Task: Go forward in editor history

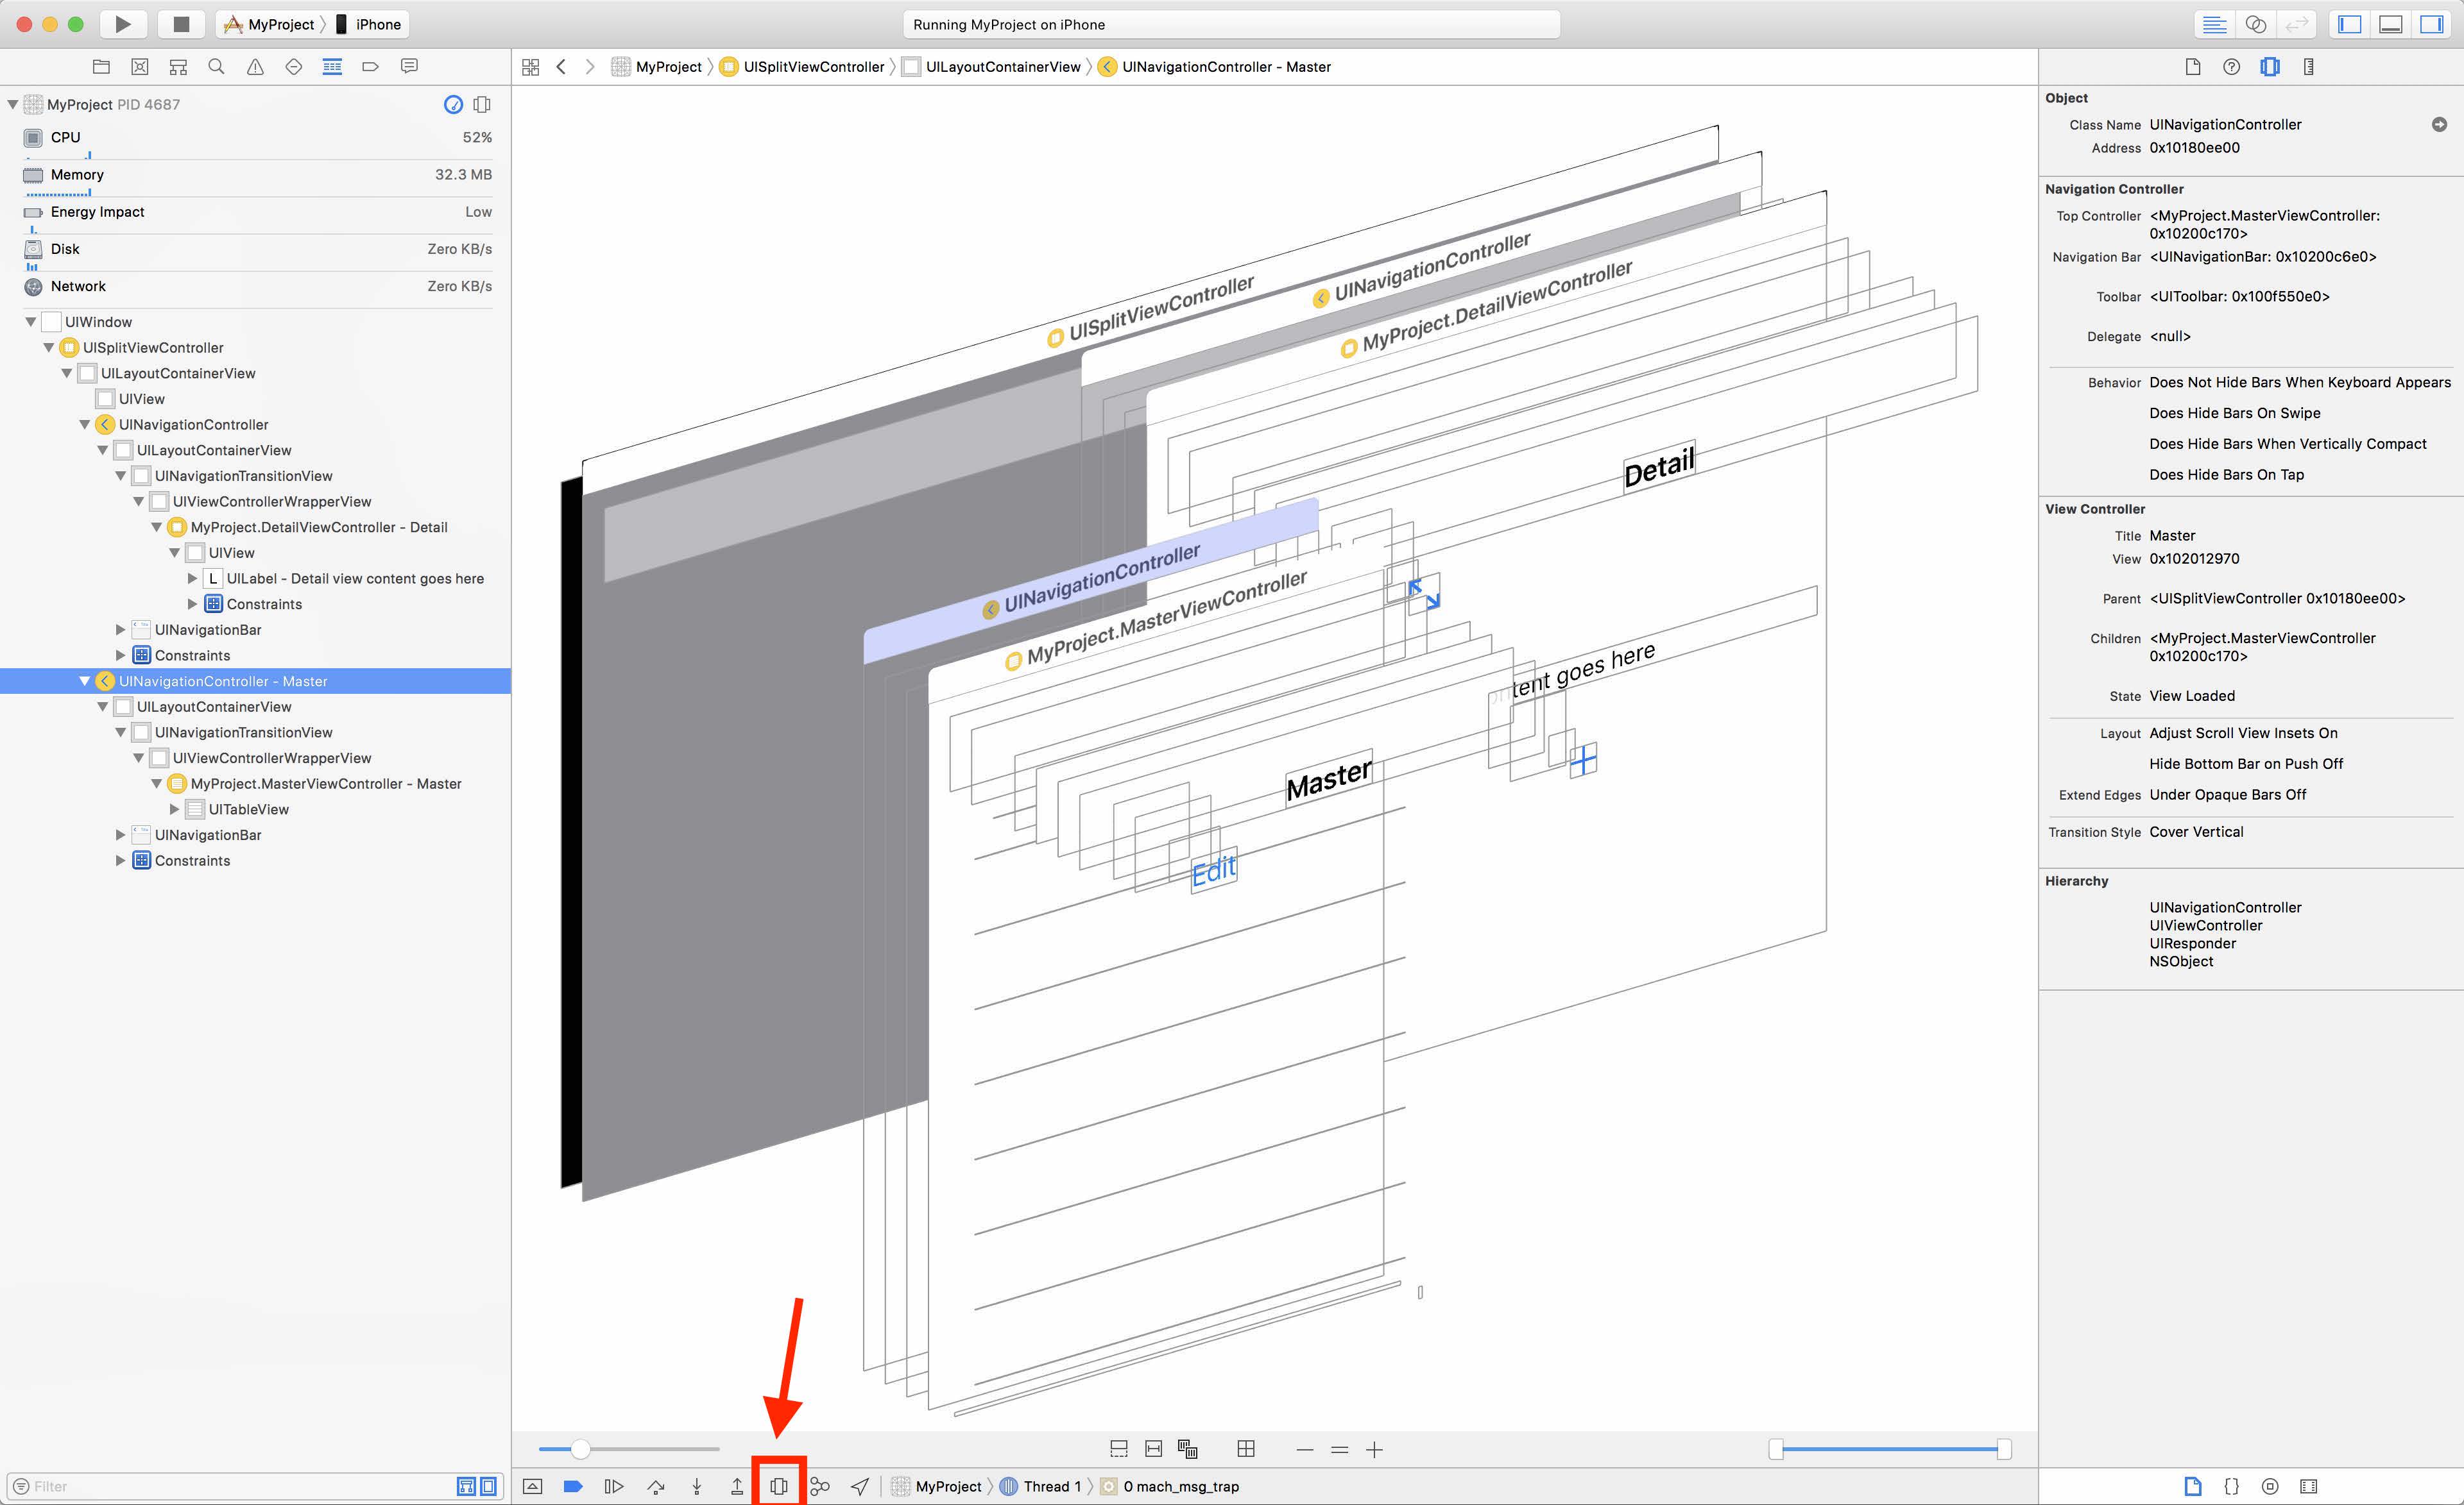Action: (x=590, y=67)
